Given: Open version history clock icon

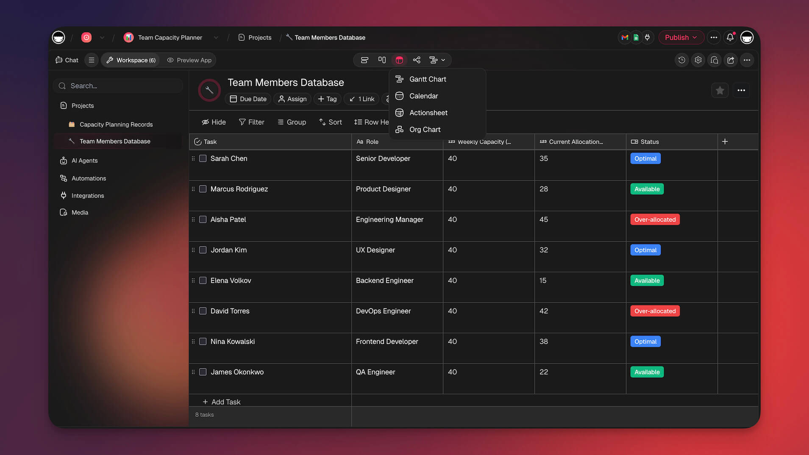Looking at the screenshot, I should click(681, 60).
